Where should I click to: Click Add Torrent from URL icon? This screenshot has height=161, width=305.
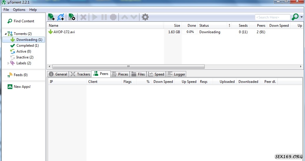click(x=61, y=17)
